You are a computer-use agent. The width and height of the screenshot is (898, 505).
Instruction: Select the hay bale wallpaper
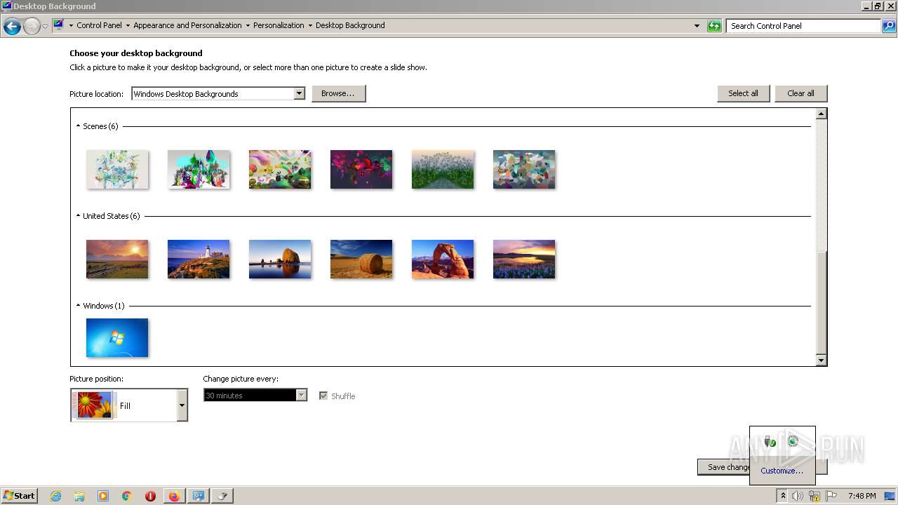[x=361, y=259]
